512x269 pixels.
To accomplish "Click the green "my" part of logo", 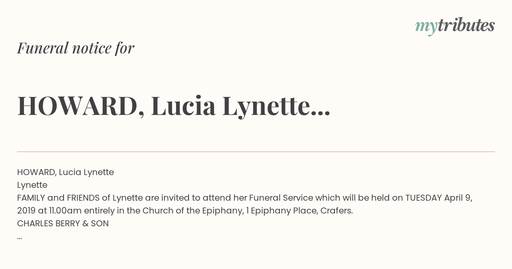I will click(x=426, y=27).
